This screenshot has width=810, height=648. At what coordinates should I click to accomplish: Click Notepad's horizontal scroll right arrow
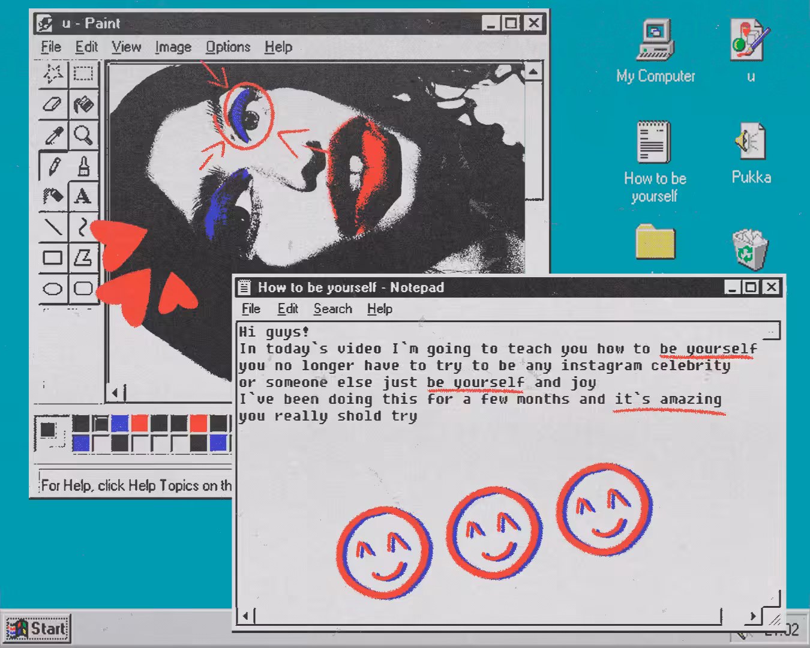(753, 616)
